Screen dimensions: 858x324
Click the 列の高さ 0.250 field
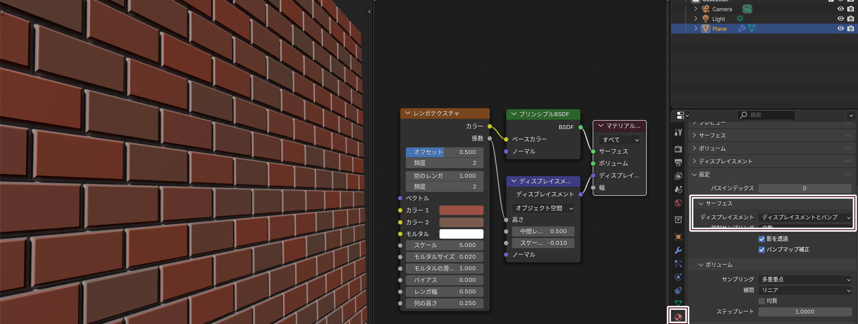coord(444,303)
